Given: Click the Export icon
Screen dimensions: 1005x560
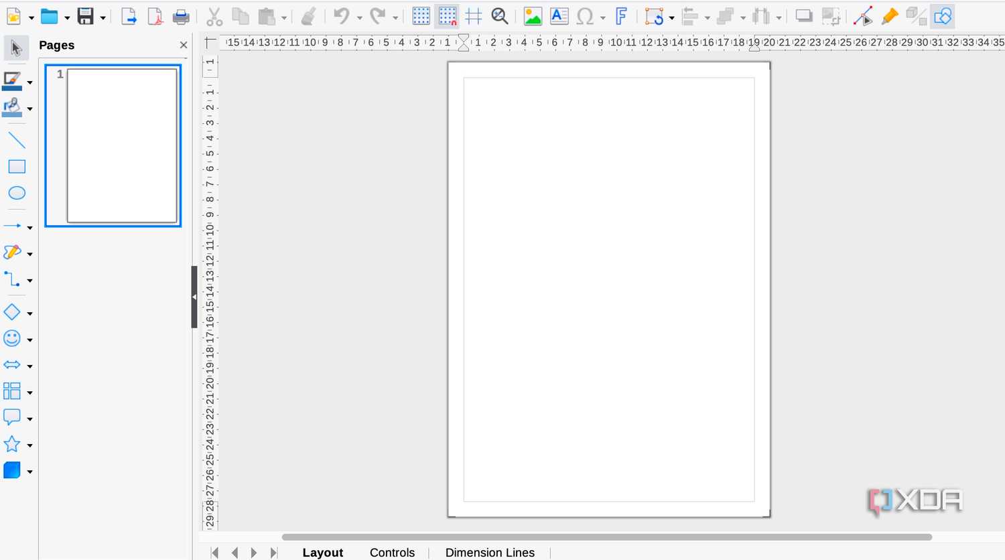Looking at the screenshot, I should [129, 17].
